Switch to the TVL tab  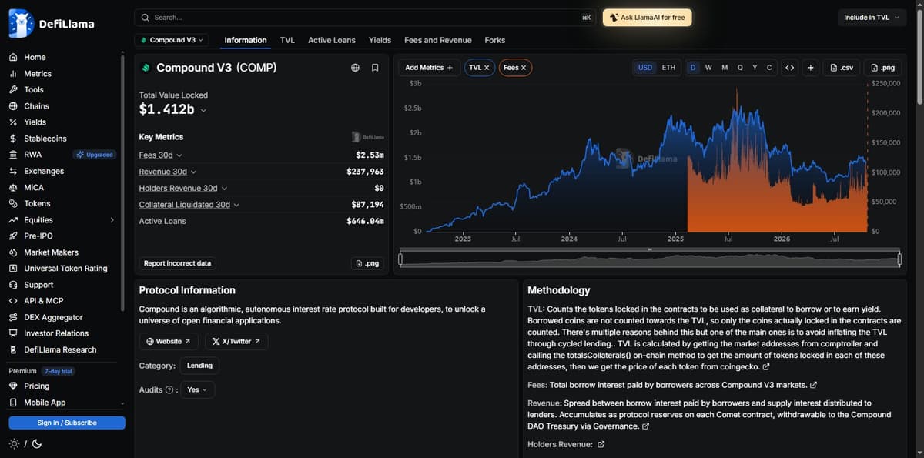point(287,40)
